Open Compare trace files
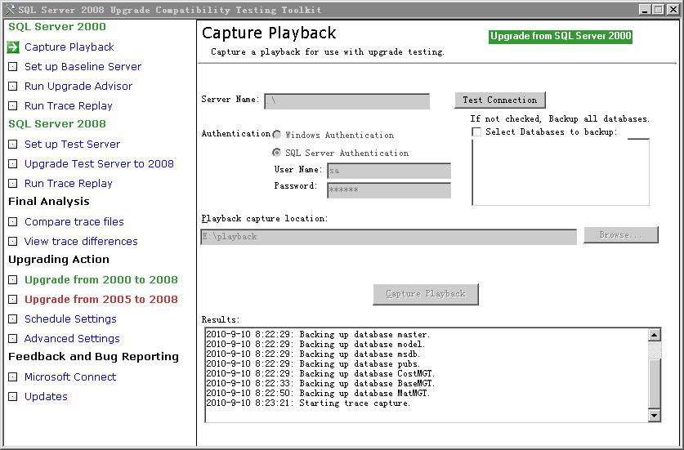 coord(74,222)
